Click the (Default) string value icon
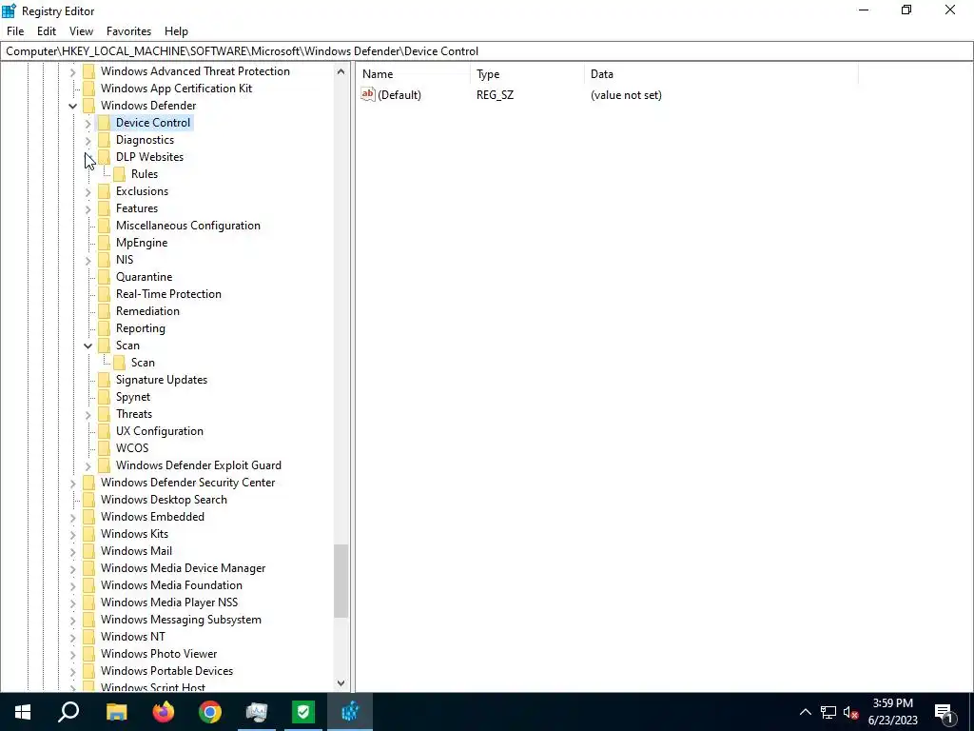 pos(368,94)
